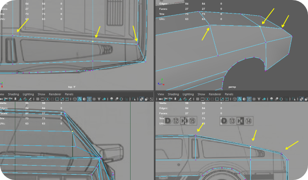This screenshot has height=180, width=308.
Task: Toggle Wireframe on Shaded in left lower panel
Action: point(89,99)
